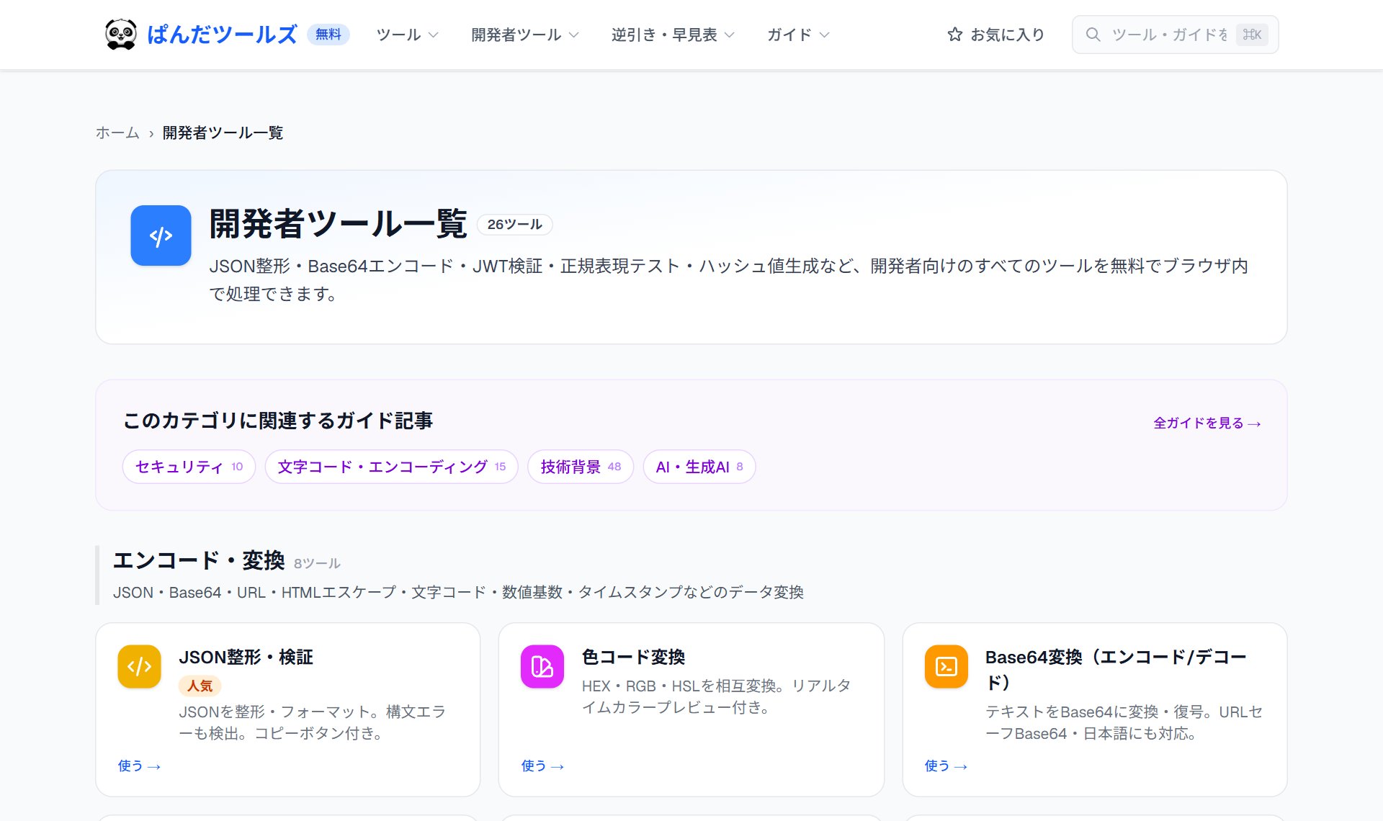
Task: Select the AI・生成AI guide tag
Action: [x=699, y=467]
